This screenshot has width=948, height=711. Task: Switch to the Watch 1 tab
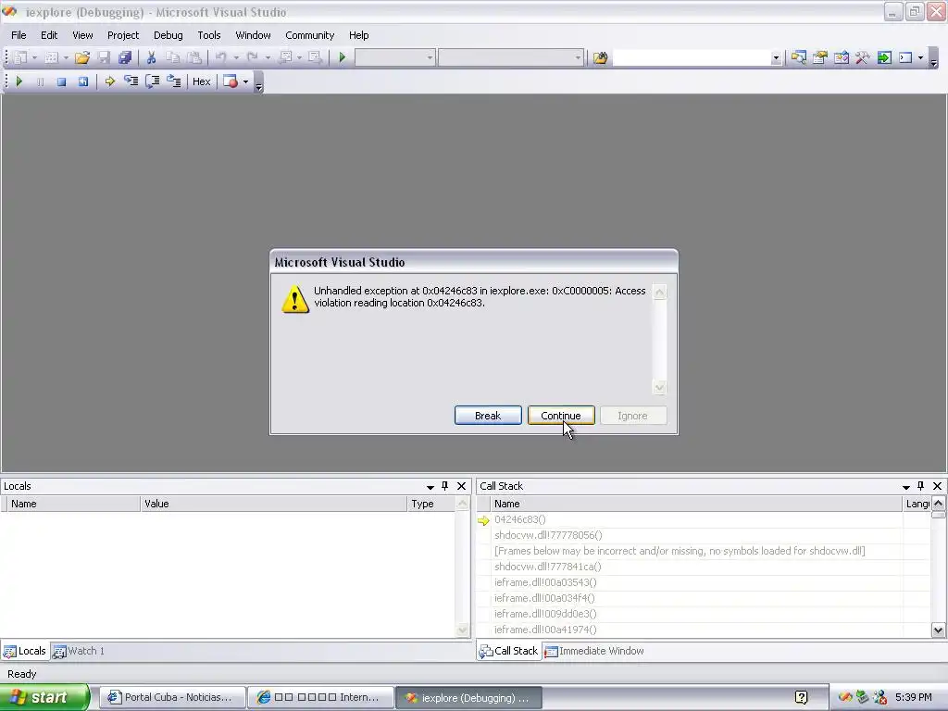[x=80, y=651]
